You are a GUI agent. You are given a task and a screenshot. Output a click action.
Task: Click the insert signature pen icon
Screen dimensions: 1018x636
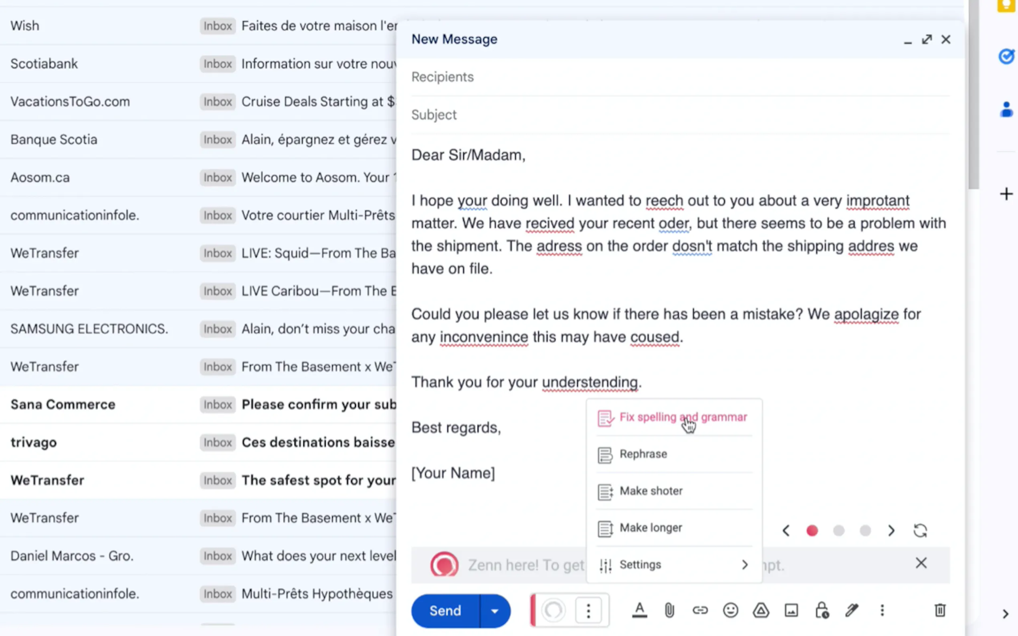click(852, 610)
